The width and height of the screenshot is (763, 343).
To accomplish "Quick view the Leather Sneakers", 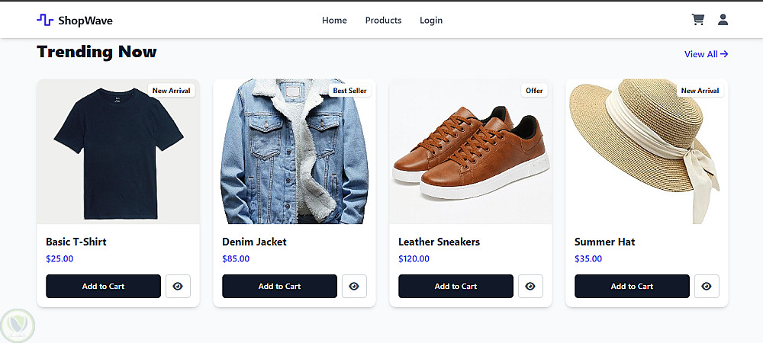I will pyautogui.click(x=530, y=287).
